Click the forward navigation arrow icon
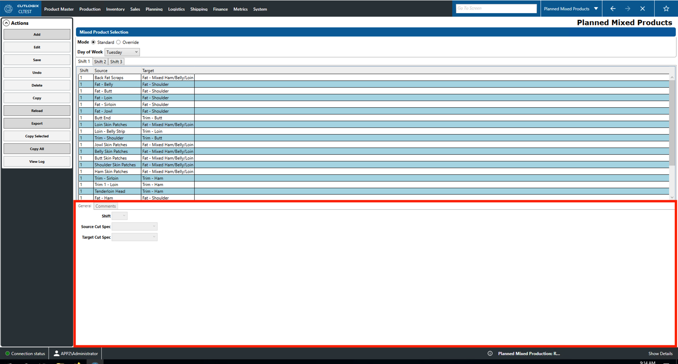This screenshot has height=364, width=678. tap(628, 8)
